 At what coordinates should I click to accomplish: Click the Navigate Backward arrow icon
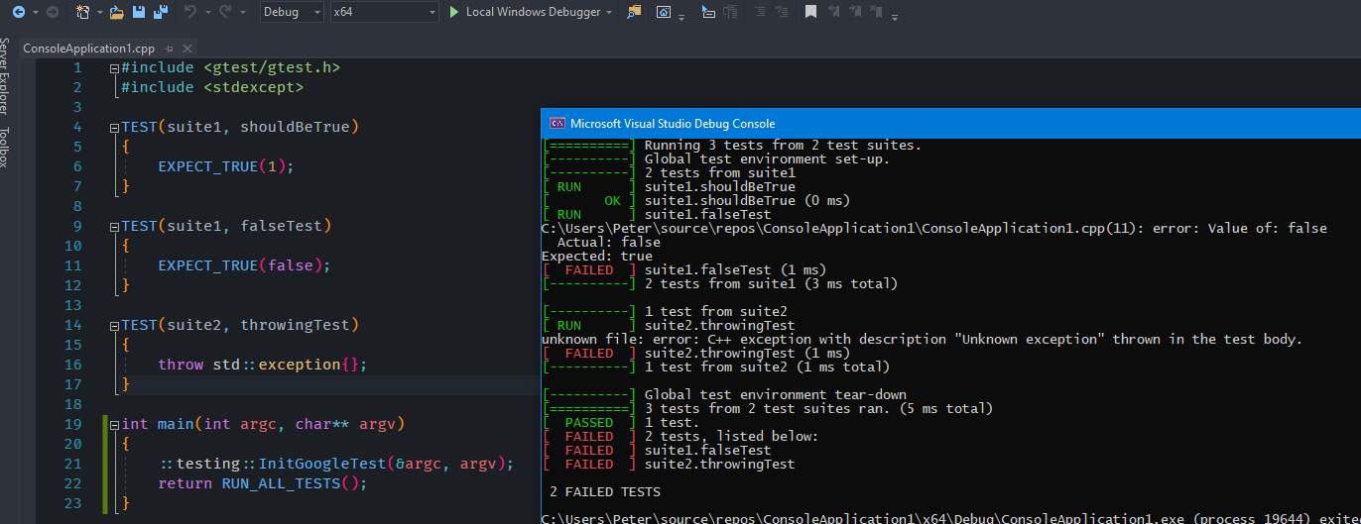tap(18, 12)
